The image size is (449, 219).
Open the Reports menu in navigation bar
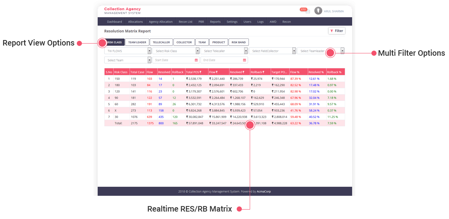click(x=215, y=22)
